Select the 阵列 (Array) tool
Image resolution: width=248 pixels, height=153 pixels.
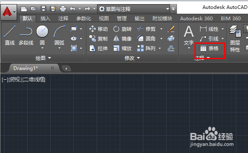point(146,48)
